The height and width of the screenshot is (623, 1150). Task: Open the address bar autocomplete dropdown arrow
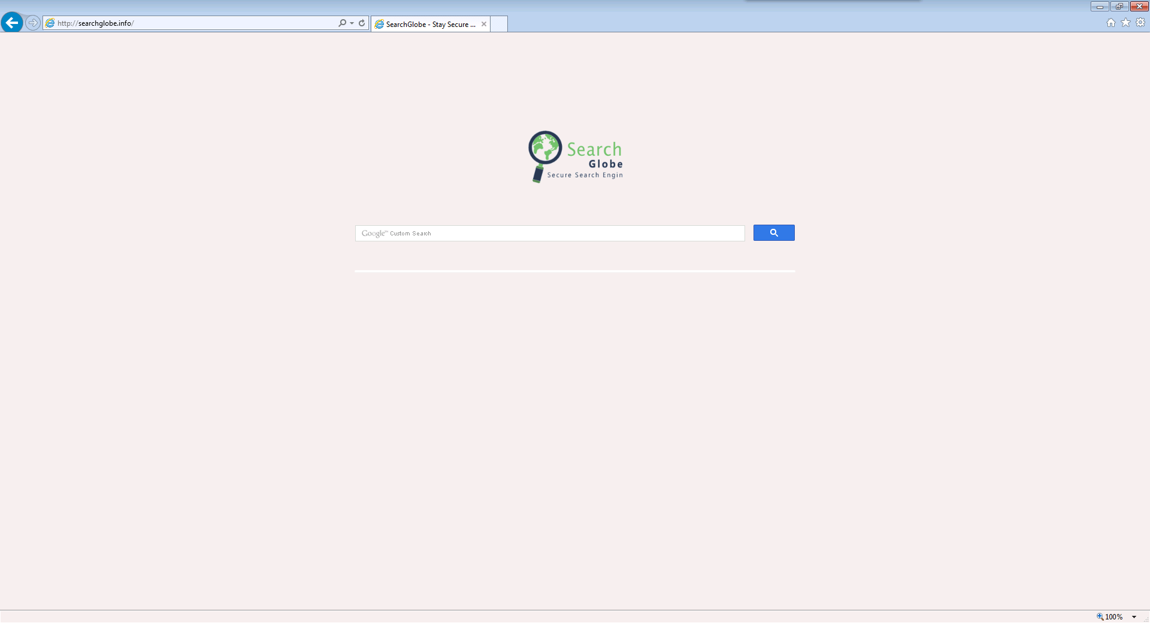tap(352, 23)
